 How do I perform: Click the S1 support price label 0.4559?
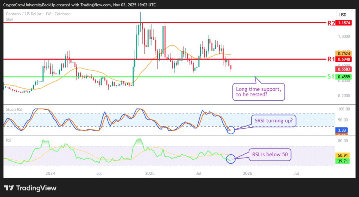click(x=343, y=77)
